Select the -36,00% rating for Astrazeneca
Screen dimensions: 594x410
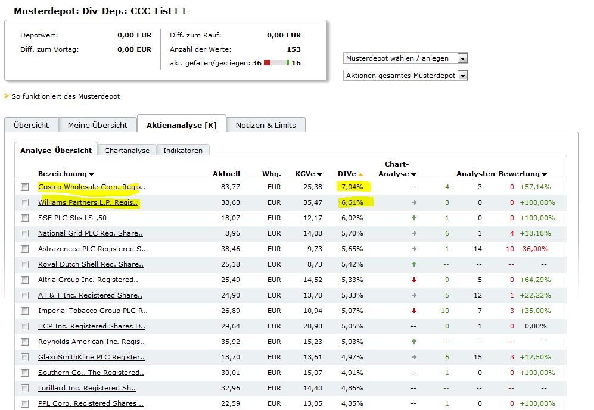point(534,249)
